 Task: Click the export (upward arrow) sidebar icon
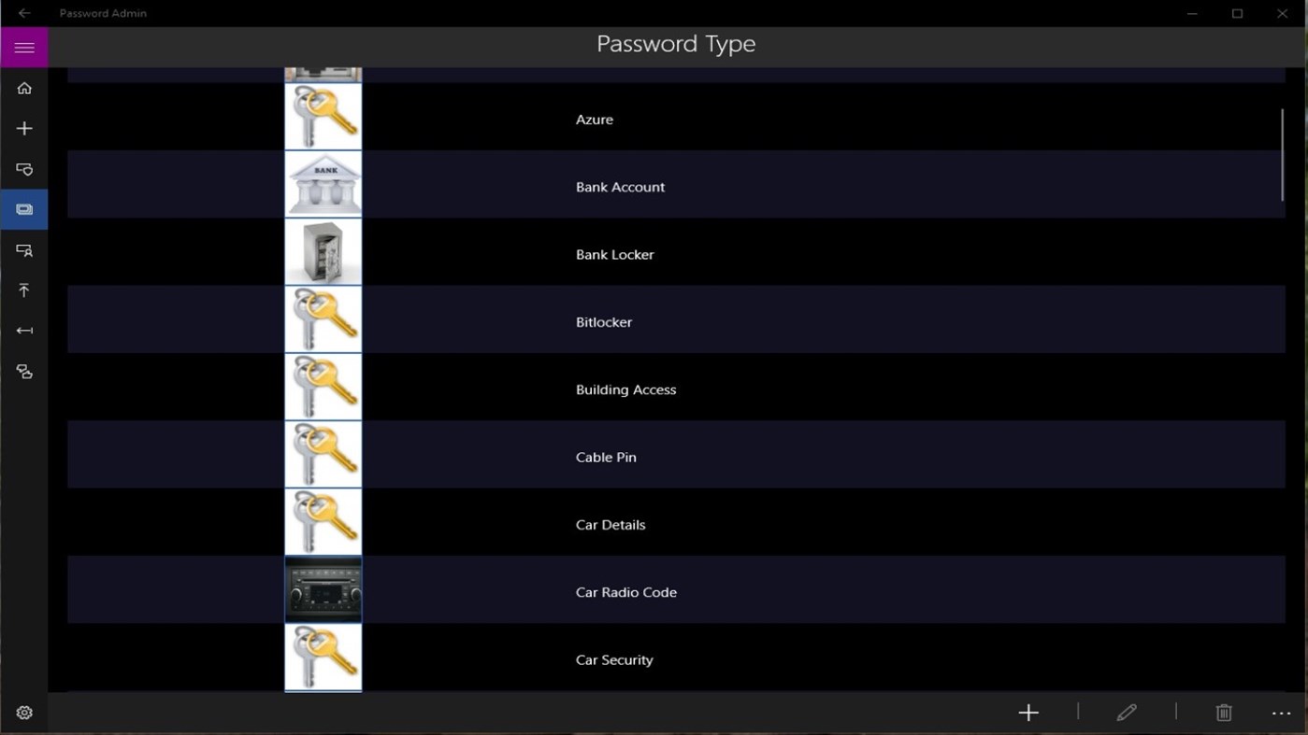[24, 290]
